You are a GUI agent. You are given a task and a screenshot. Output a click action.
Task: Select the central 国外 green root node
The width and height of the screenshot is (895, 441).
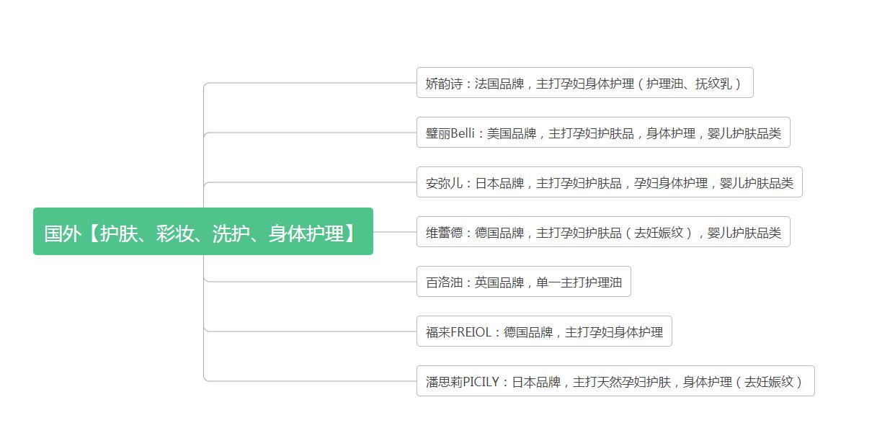click(204, 232)
